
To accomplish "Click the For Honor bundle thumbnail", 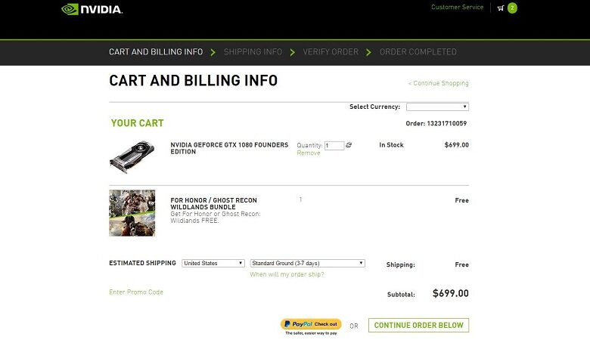I will pyautogui.click(x=132, y=213).
